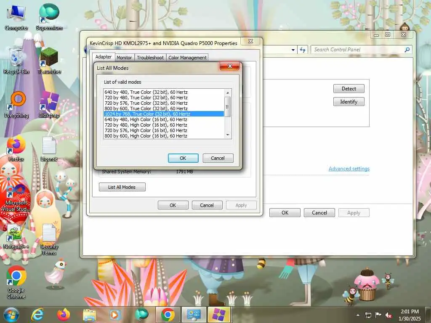Click Cancel in the Control Panel window
Image resolution: width=431 pixels, height=323 pixels.
[x=319, y=212]
